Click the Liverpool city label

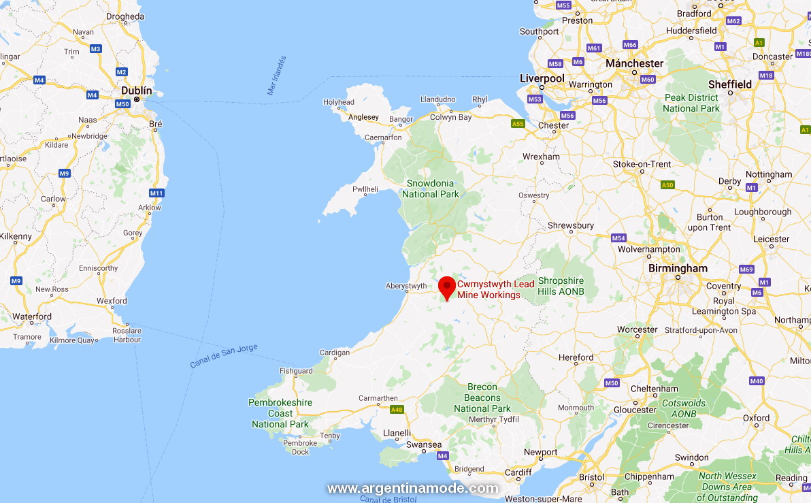pyautogui.click(x=542, y=78)
